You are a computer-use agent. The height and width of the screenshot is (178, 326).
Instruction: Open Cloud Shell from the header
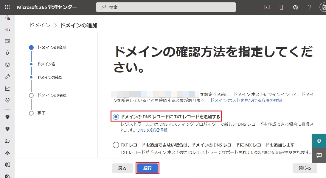pyautogui.click(x=267, y=7)
